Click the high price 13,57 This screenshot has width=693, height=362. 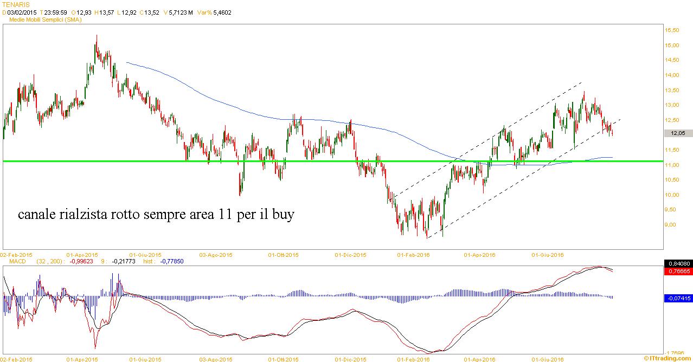click(x=107, y=12)
